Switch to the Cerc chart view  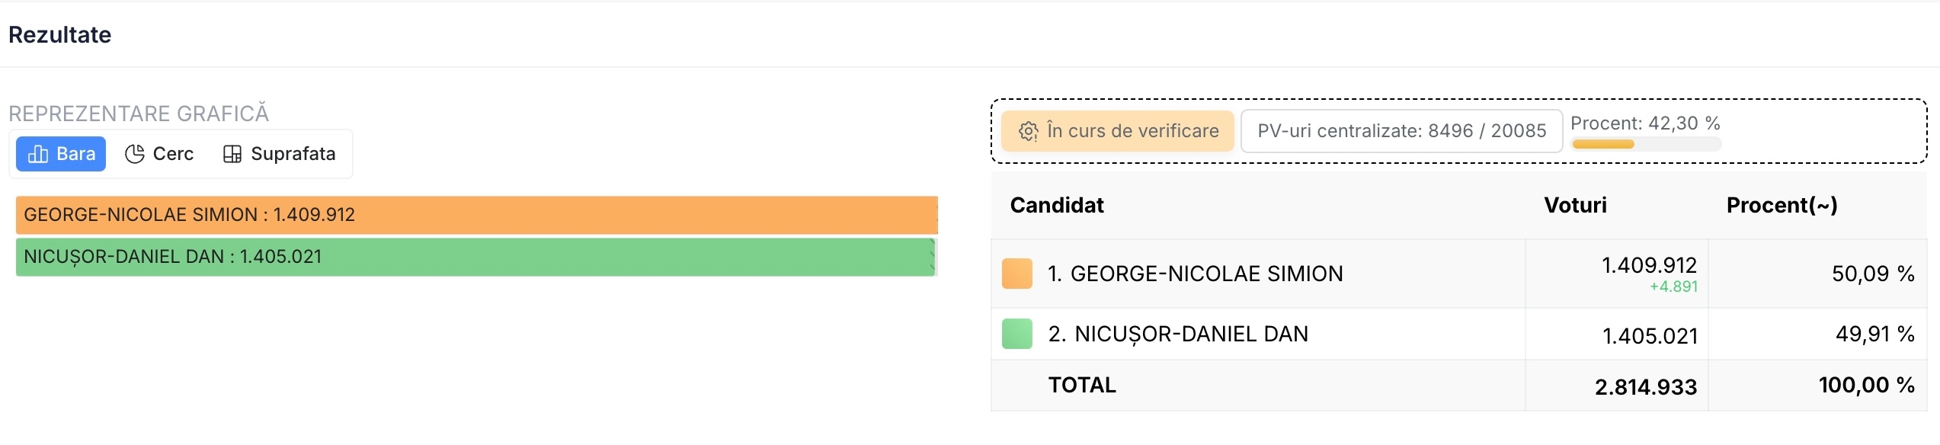point(159,155)
